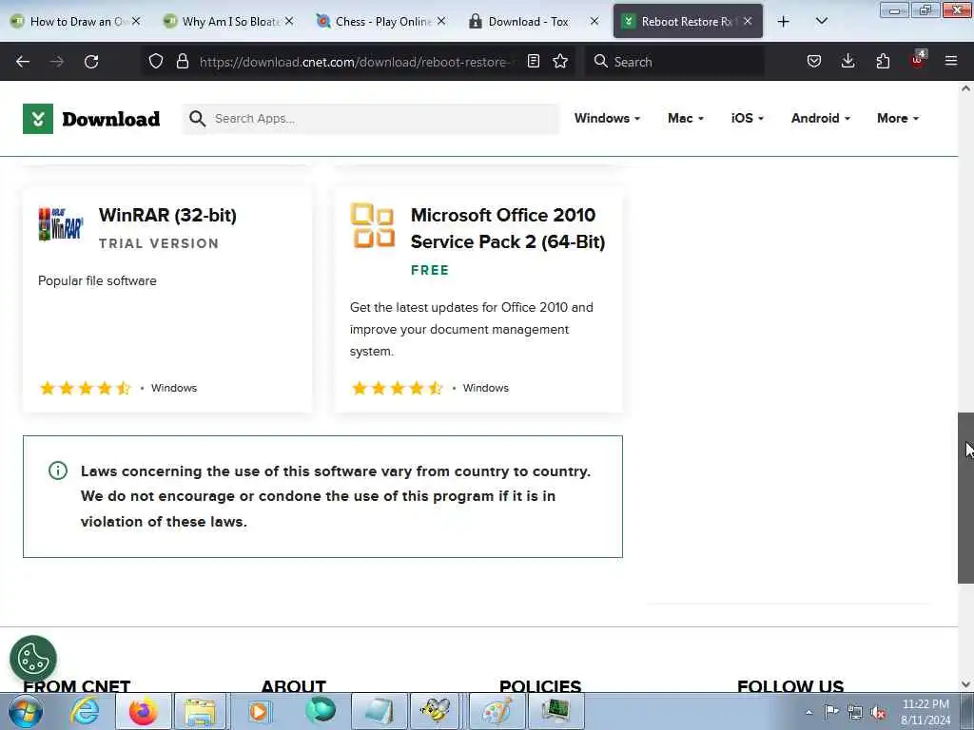This screenshot has height=730, width=974.
Task: Expand the Windows dropdown menu
Action: [x=607, y=118]
